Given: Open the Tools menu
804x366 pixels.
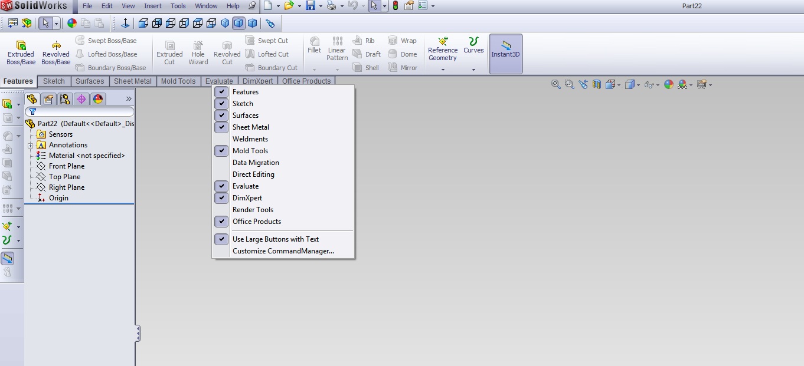Looking at the screenshot, I should [178, 6].
